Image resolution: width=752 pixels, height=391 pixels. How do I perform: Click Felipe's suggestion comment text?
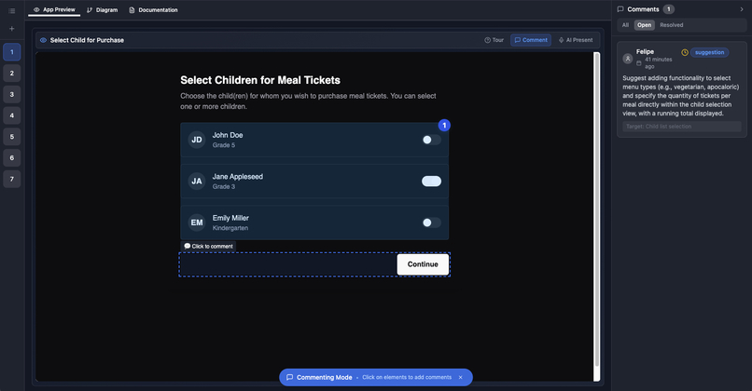(x=680, y=96)
